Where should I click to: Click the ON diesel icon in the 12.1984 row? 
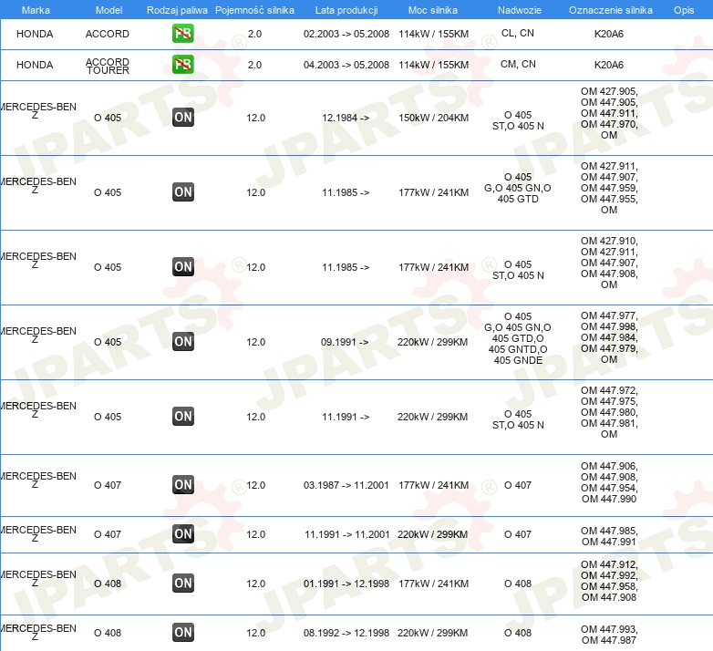click(x=183, y=118)
